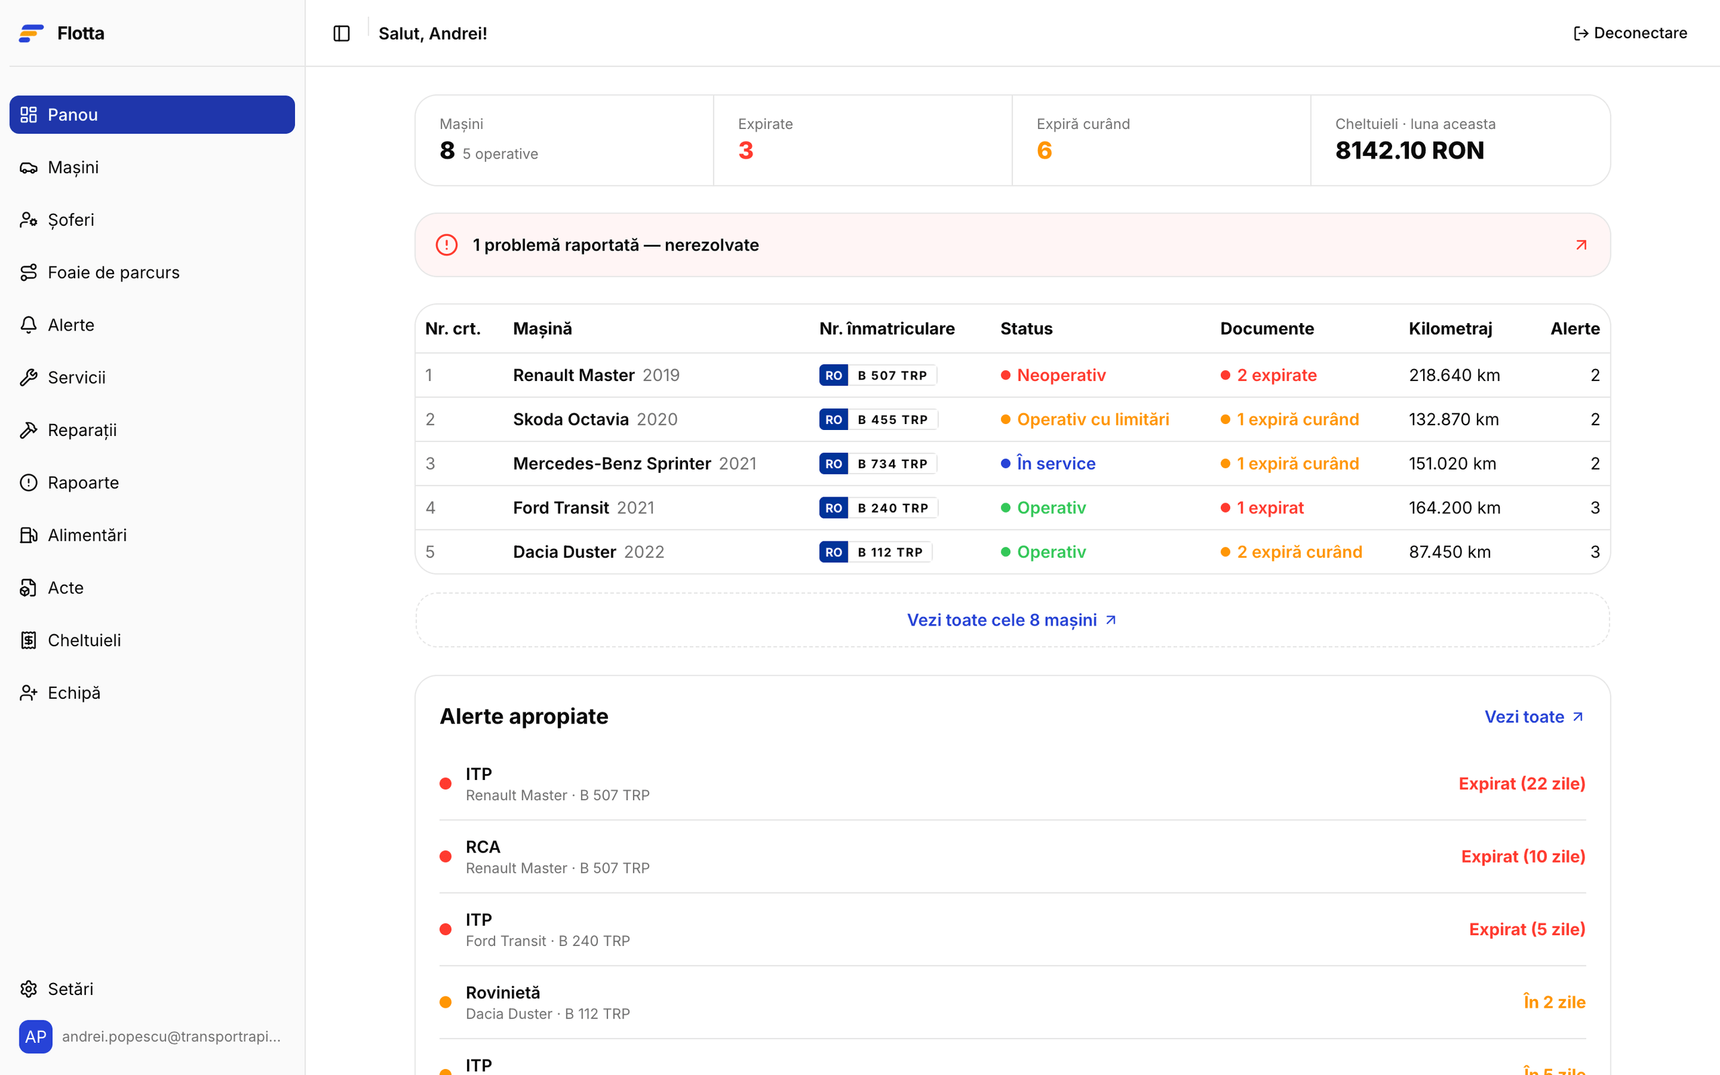The width and height of the screenshot is (1720, 1075).
Task: Click the 2 expiră curând documents cell
Action: point(1291,552)
